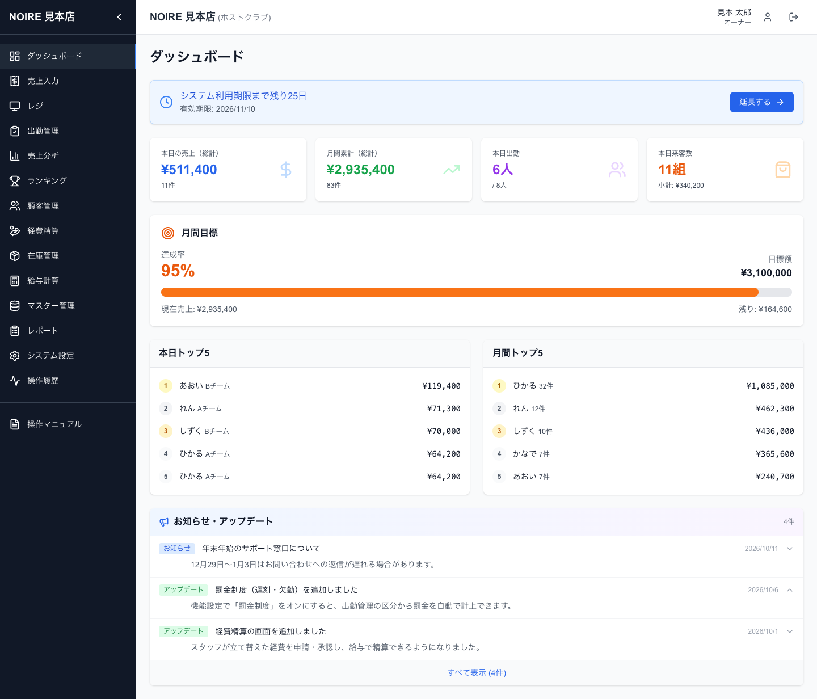Click the logout icon
Image resolution: width=817 pixels, height=699 pixels.
tap(794, 17)
